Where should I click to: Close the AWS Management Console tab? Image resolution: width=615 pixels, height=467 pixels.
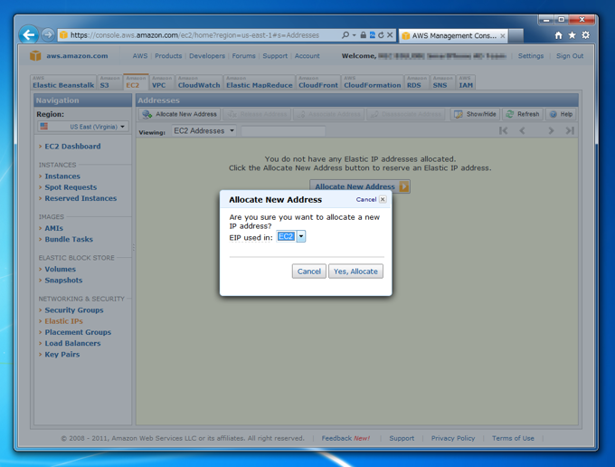(503, 35)
